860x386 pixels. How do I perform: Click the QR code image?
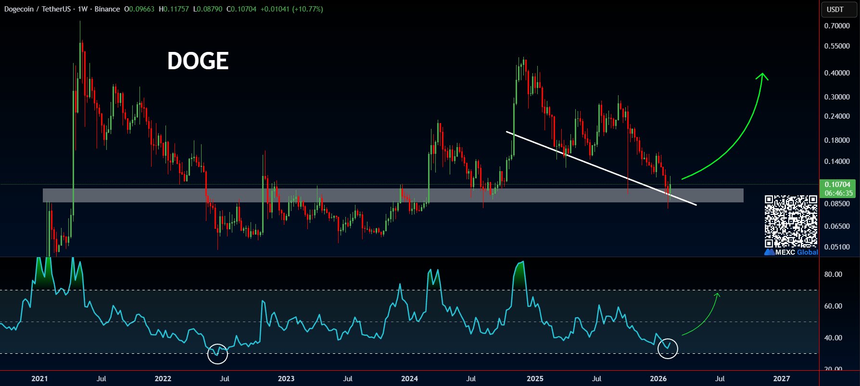point(791,221)
